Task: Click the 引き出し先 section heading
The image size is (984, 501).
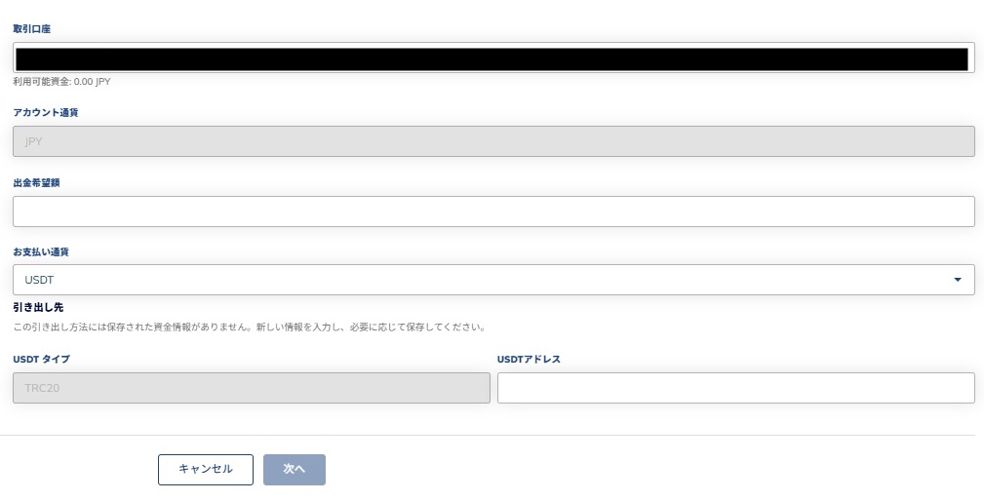Action: tap(38, 308)
